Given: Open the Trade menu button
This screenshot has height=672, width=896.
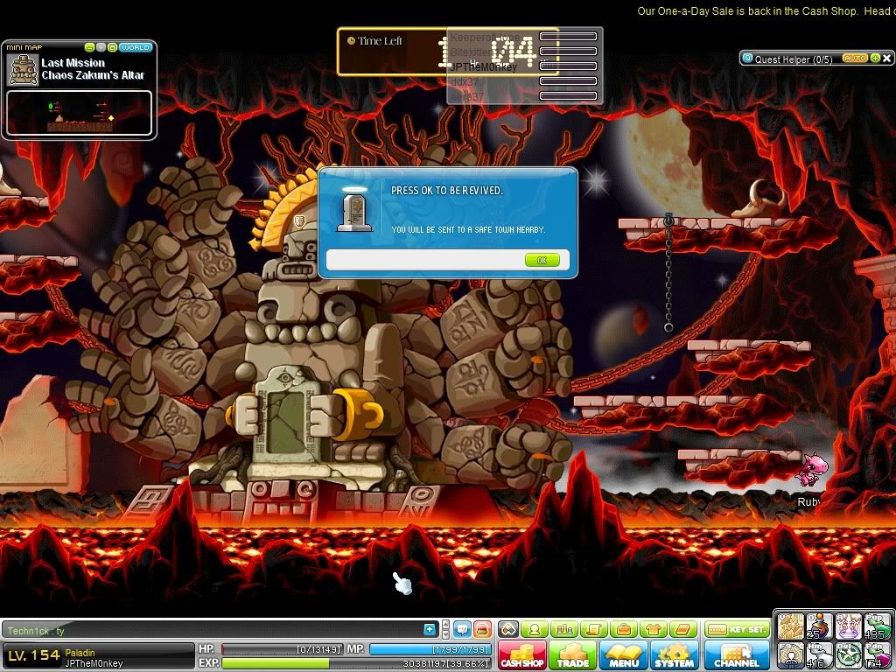Looking at the screenshot, I should (572, 656).
